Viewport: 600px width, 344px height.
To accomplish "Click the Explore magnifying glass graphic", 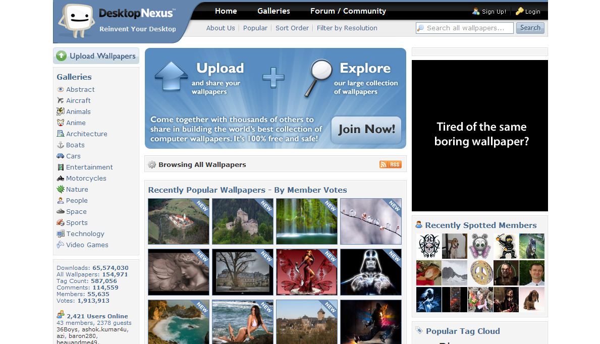I will pyautogui.click(x=318, y=78).
